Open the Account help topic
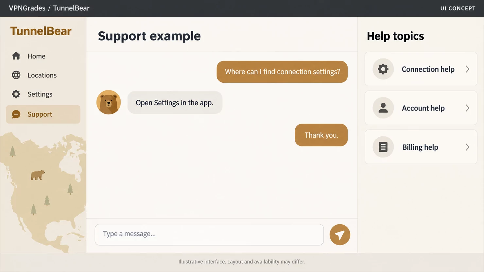The image size is (484, 272). pos(421,108)
